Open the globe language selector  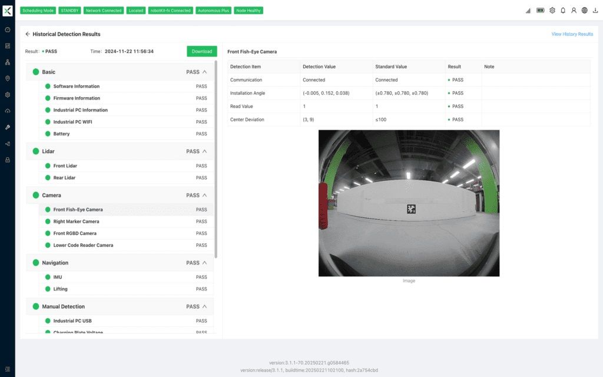(584, 11)
